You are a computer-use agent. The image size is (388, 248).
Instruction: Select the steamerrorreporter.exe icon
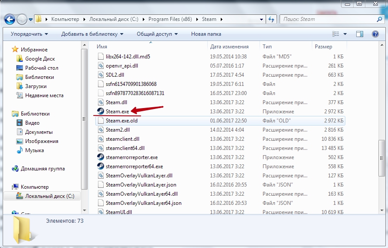(x=101, y=157)
